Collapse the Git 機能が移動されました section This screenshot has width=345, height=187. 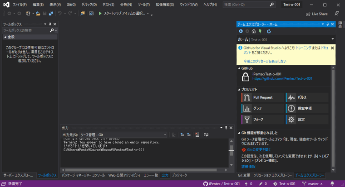coord(239,133)
